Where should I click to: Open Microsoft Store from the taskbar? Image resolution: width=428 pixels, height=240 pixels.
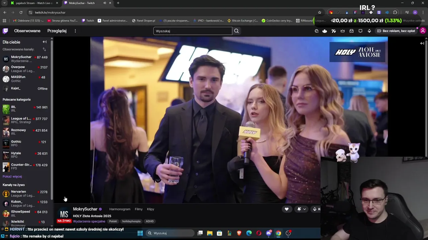pyautogui.click(x=219, y=233)
